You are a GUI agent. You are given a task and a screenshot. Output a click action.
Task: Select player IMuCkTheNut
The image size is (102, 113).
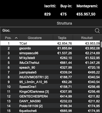50,63
